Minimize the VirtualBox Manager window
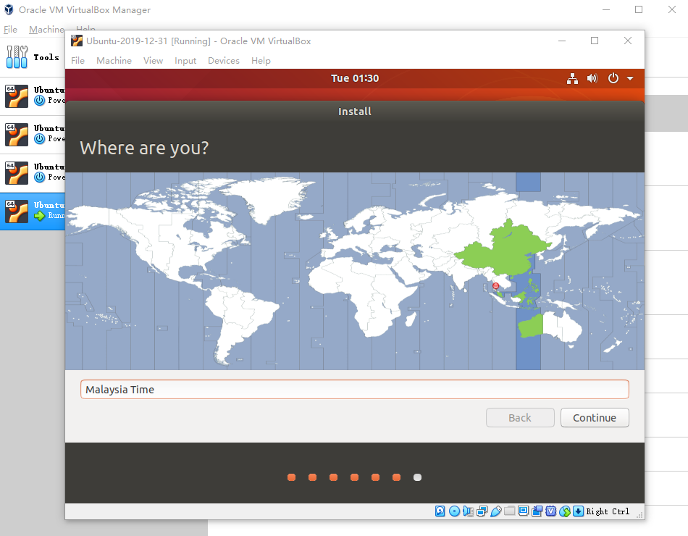Image resolution: width=688 pixels, height=536 pixels. pyautogui.click(x=606, y=9)
